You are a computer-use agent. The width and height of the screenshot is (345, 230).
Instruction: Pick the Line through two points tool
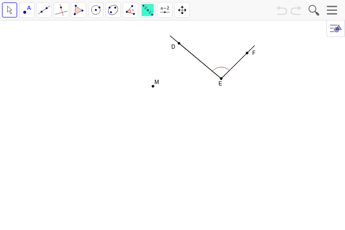point(44,10)
